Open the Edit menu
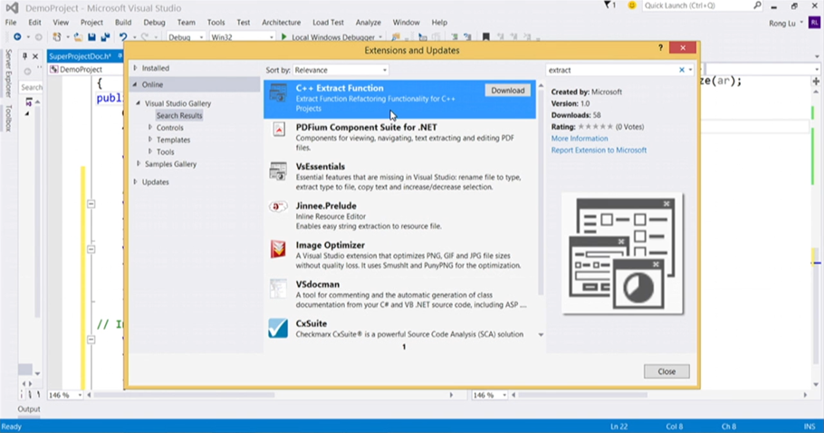Viewport: 824px width, 433px height. (34, 22)
